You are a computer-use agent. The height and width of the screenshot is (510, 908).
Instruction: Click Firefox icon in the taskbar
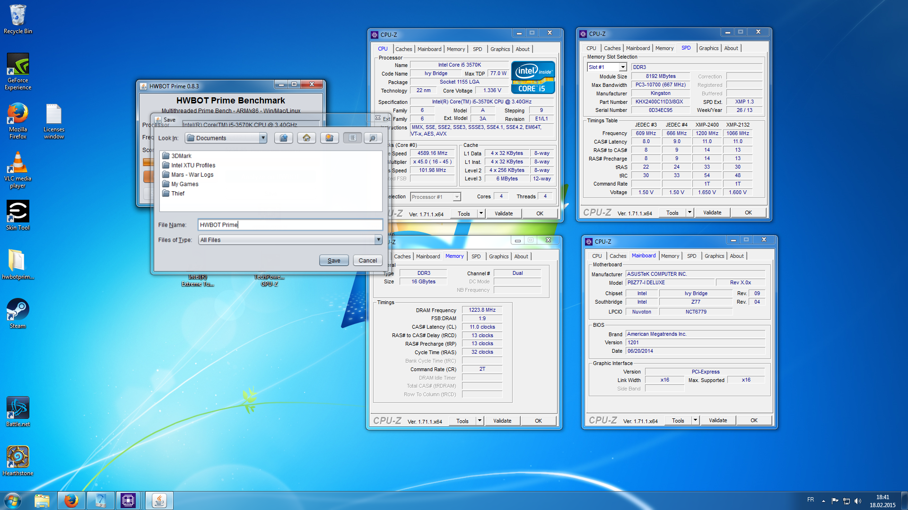71,501
